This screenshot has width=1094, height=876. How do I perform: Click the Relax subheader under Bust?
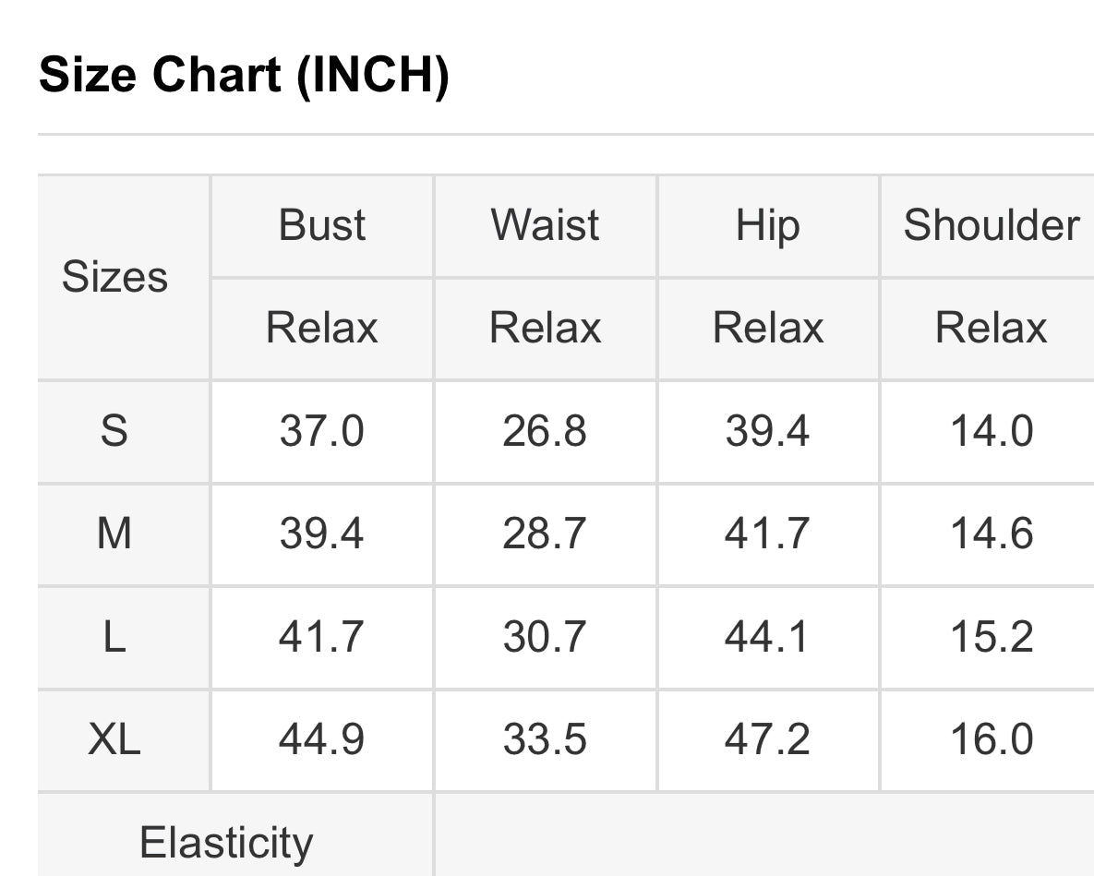(x=322, y=328)
